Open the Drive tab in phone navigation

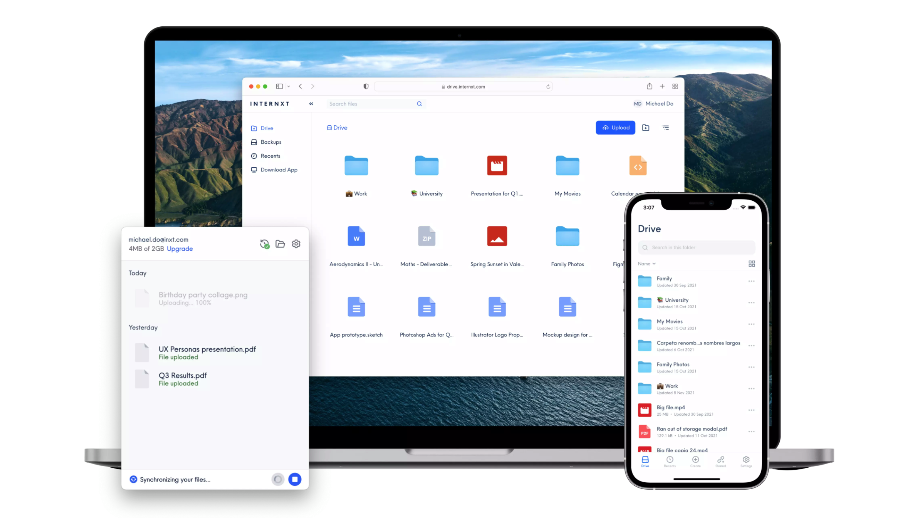coord(645,461)
